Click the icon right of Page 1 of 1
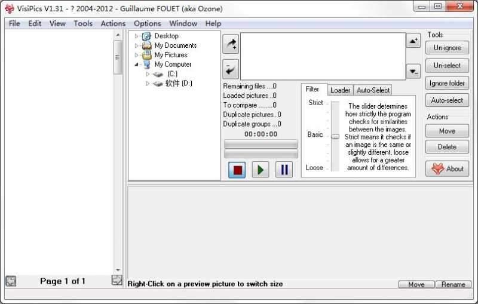 [x=117, y=281]
